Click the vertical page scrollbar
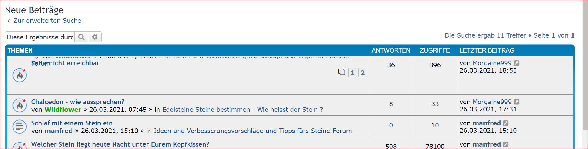588x149 pixels. pos(585,65)
